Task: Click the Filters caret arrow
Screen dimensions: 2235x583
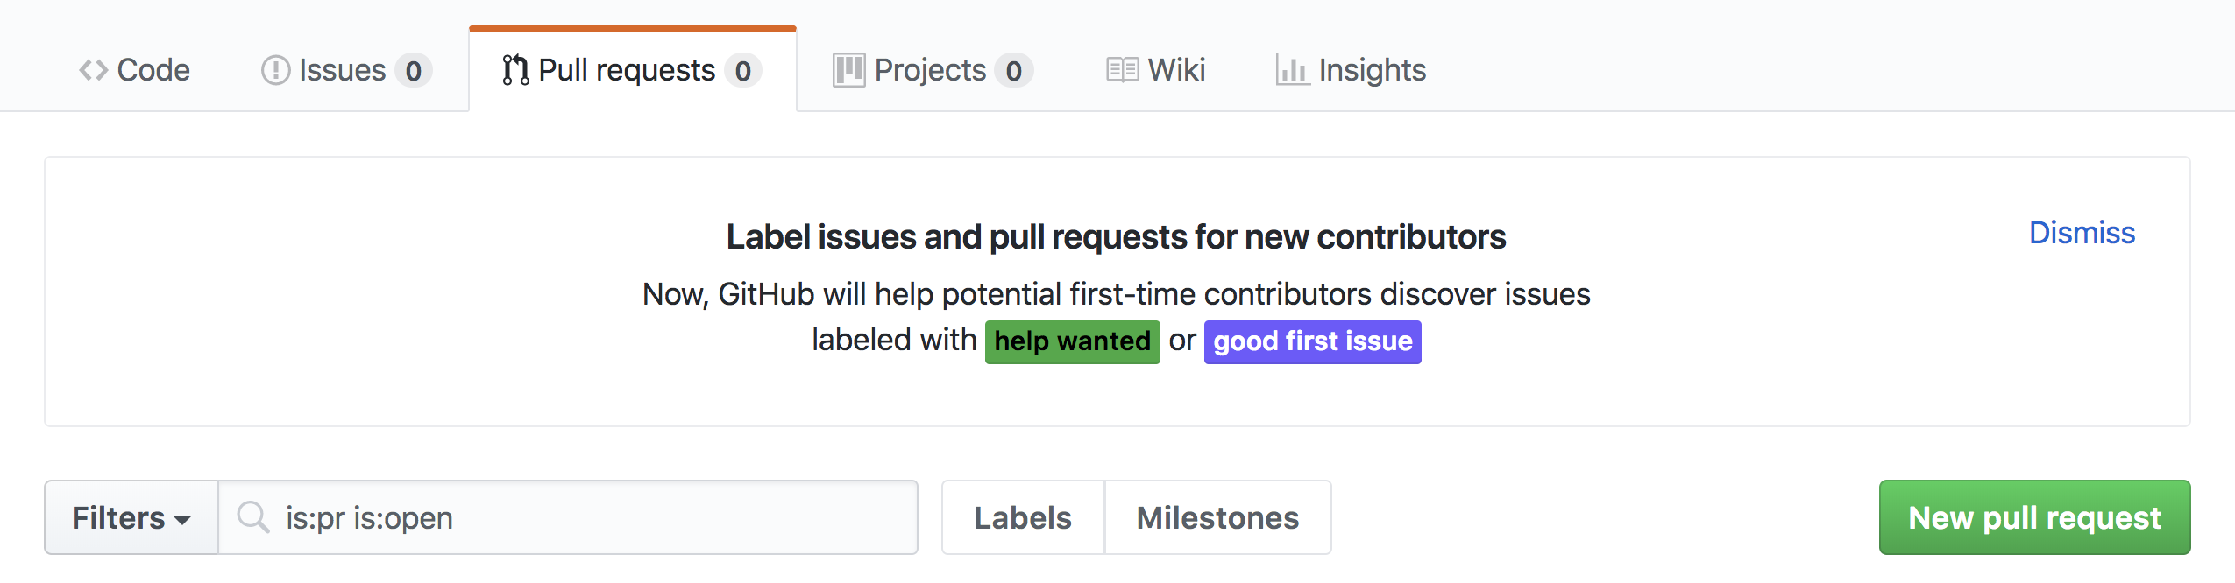Action: (182, 520)
